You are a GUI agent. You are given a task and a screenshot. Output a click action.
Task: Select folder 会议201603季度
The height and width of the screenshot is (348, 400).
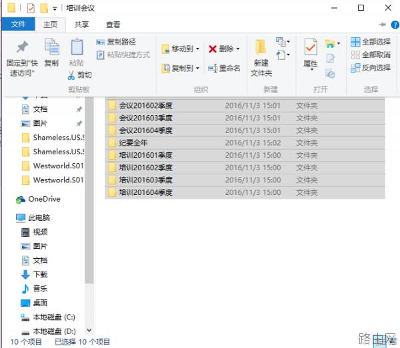(245, 118)
